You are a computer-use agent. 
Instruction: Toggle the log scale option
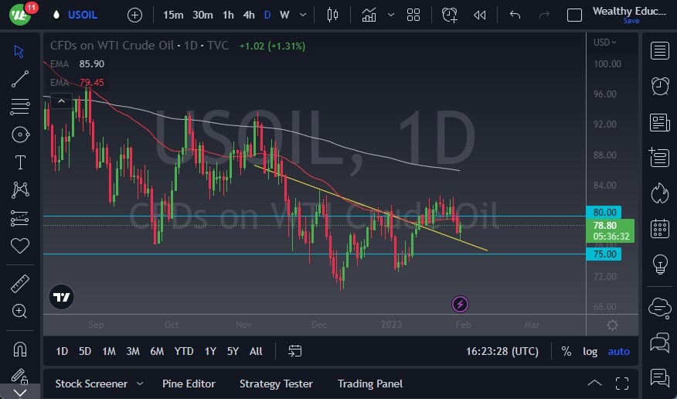pos(590,351)
